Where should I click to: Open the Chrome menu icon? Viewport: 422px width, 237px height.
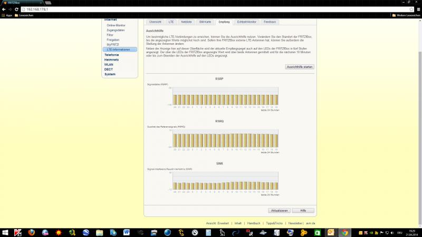418,9
